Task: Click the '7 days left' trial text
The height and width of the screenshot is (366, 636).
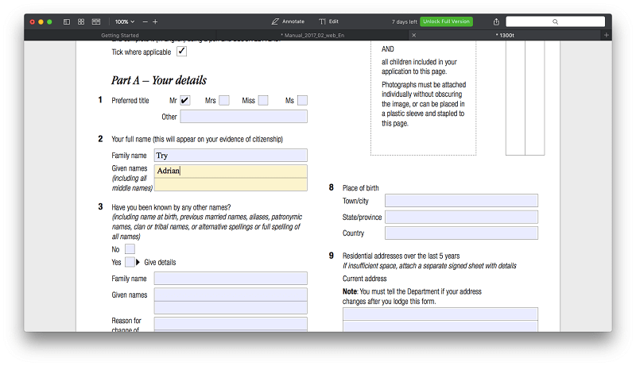Action: tap(404, 22)
